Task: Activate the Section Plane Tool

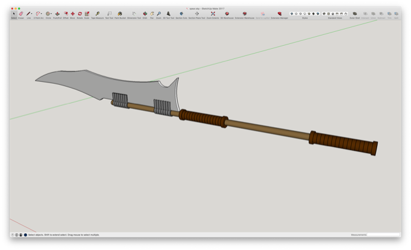Action: click(197, 14)
